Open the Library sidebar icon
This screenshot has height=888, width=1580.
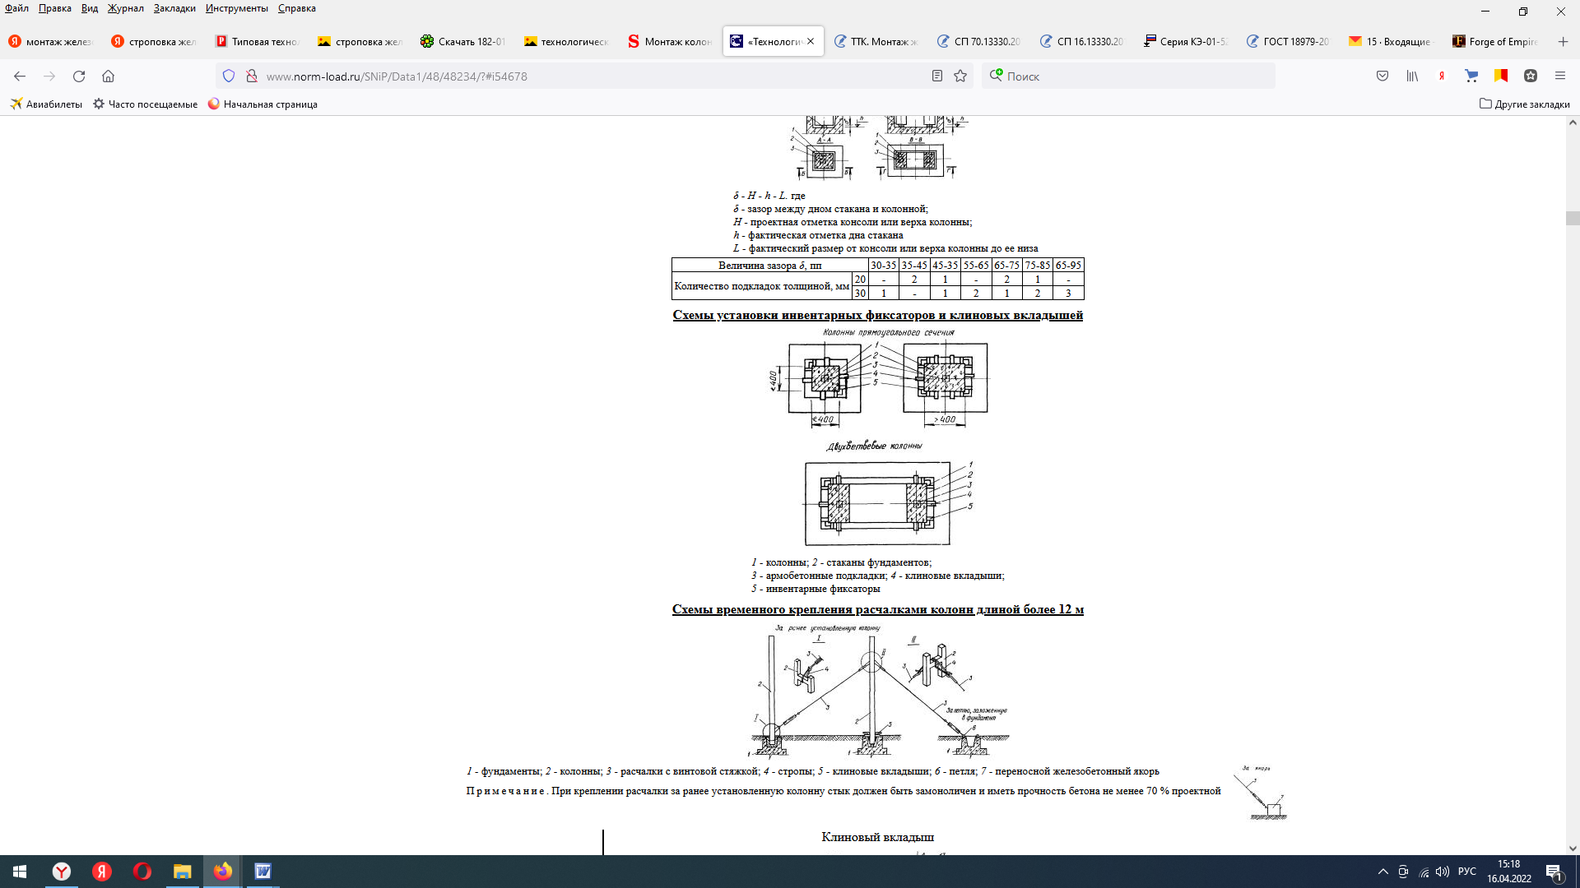[1412, 76]
